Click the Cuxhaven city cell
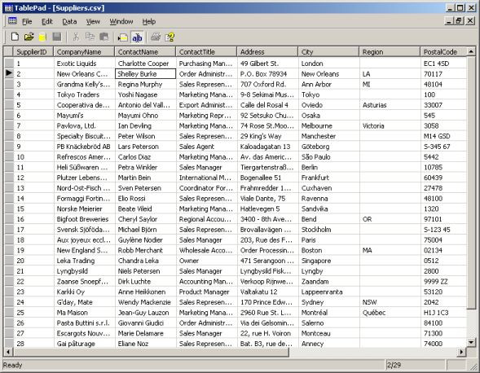 328,188
